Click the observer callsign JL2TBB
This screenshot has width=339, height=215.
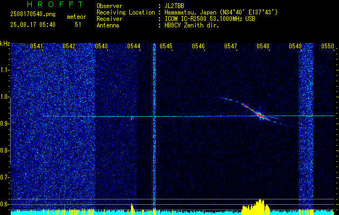point(174,6)
